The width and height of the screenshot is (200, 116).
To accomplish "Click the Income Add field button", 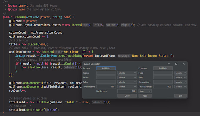I will [106, 68].
